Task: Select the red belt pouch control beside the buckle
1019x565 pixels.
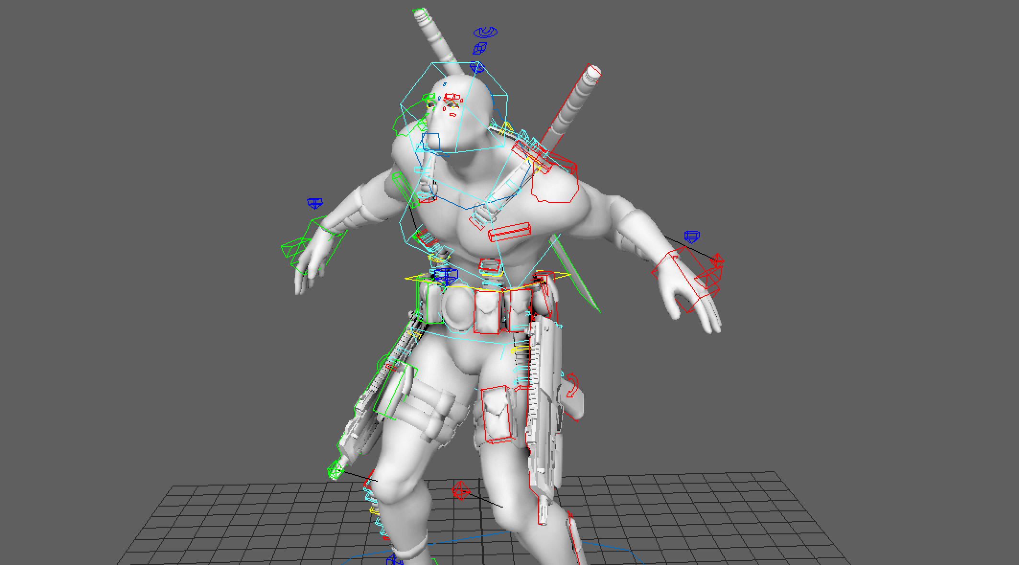Action: (487, 311)
